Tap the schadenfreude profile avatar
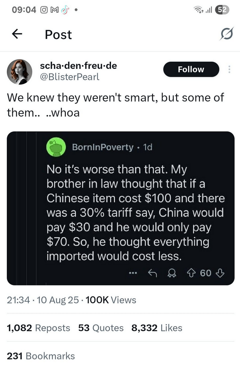The width and height of the screenshot is (240, 365). pos(20,72)
